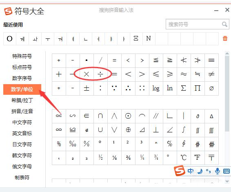Insert the double integral ∬ symbol
This screenshot has width=231, height=192.
[198, 130]
